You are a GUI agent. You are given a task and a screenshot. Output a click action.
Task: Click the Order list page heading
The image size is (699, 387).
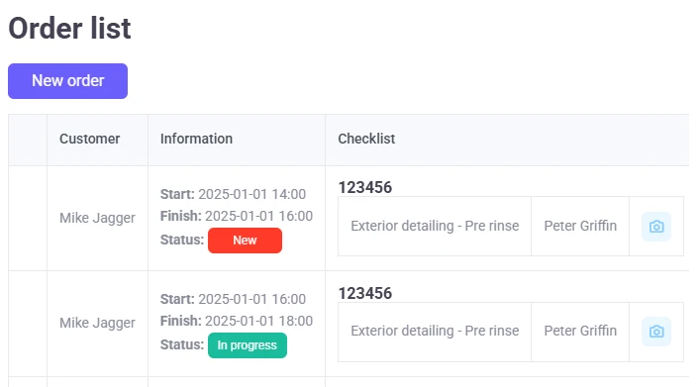point(69,29)
